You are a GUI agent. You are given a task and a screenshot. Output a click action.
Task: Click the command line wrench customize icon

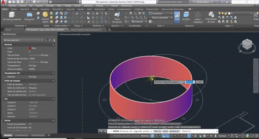[x=105, y=131]
